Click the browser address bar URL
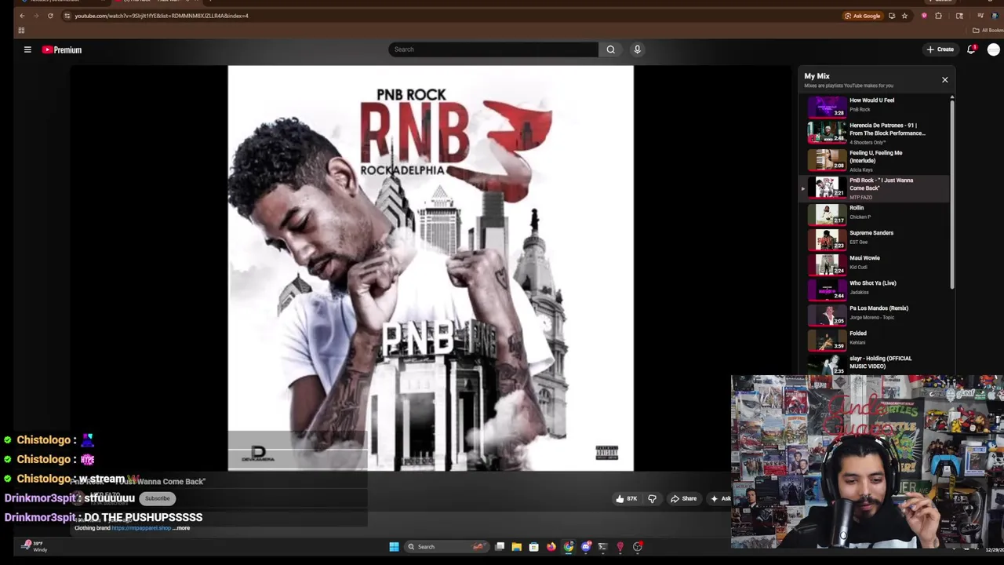This screenshot has width=1004, height=565. coord(162,16)
